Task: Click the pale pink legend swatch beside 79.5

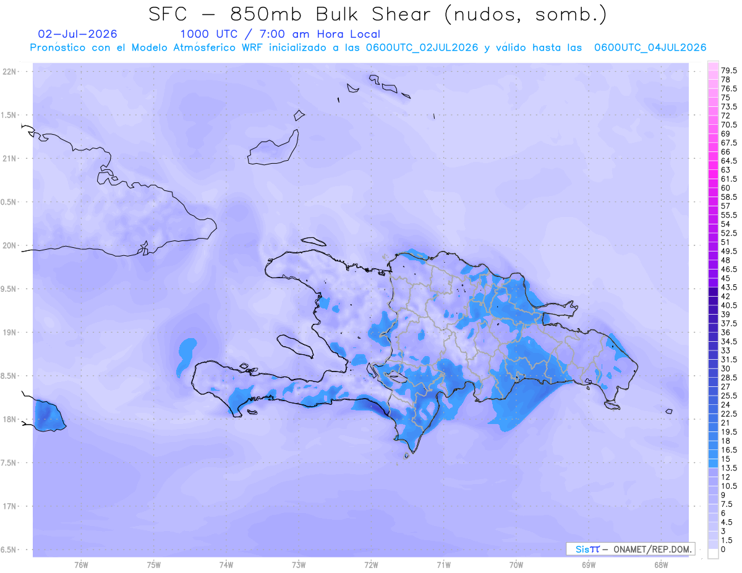Action: (x=713, y=66)
